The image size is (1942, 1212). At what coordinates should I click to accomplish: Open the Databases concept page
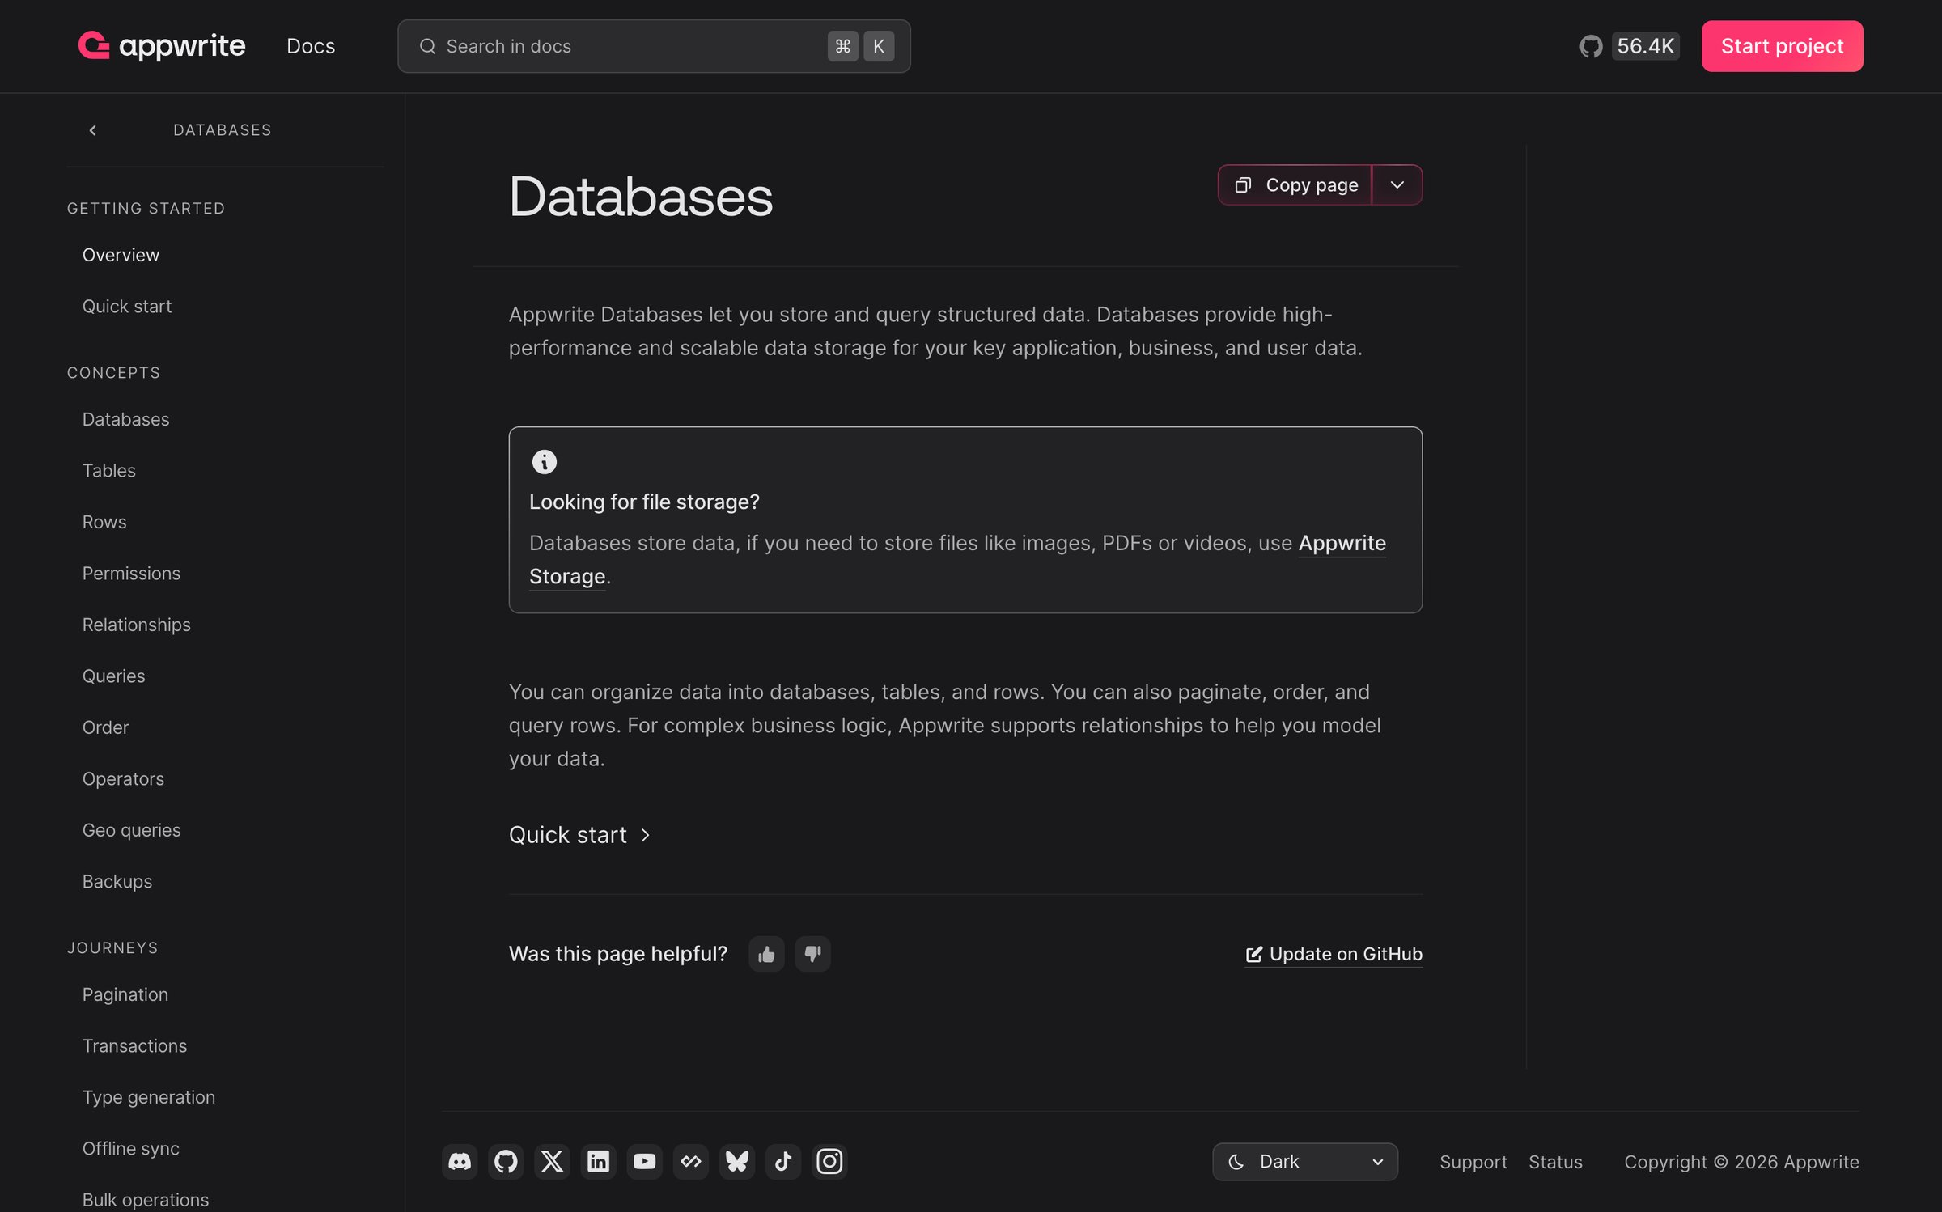(125, 419)
